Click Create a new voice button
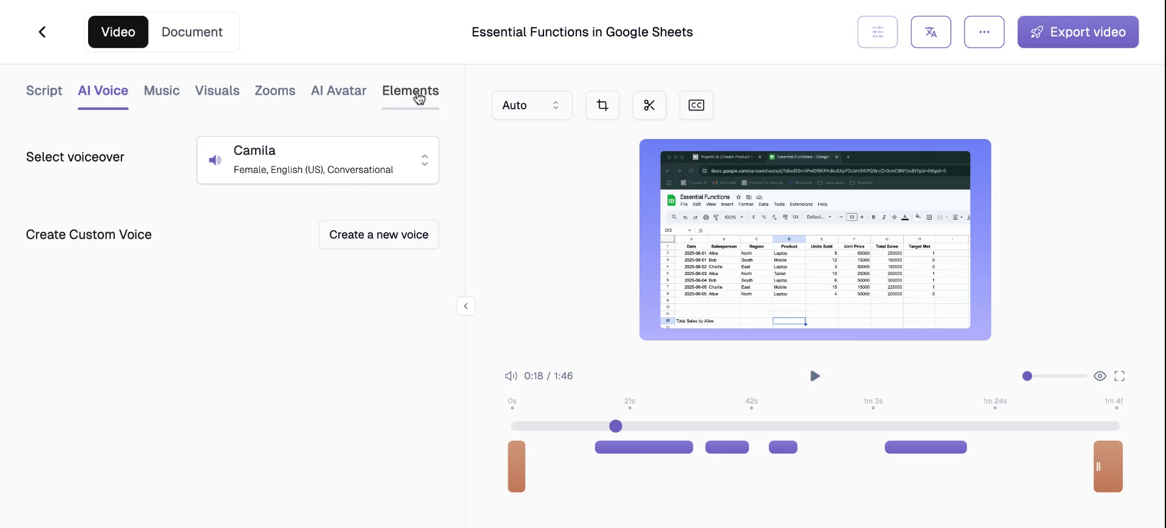This screenshot has width=1166, height=528. click(x=378, y=235)
